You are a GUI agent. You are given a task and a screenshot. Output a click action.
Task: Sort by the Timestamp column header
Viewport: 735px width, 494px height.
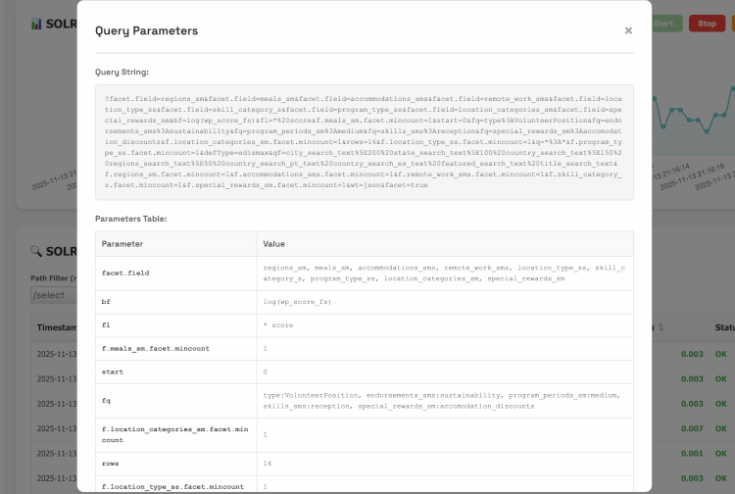point(57,327)
